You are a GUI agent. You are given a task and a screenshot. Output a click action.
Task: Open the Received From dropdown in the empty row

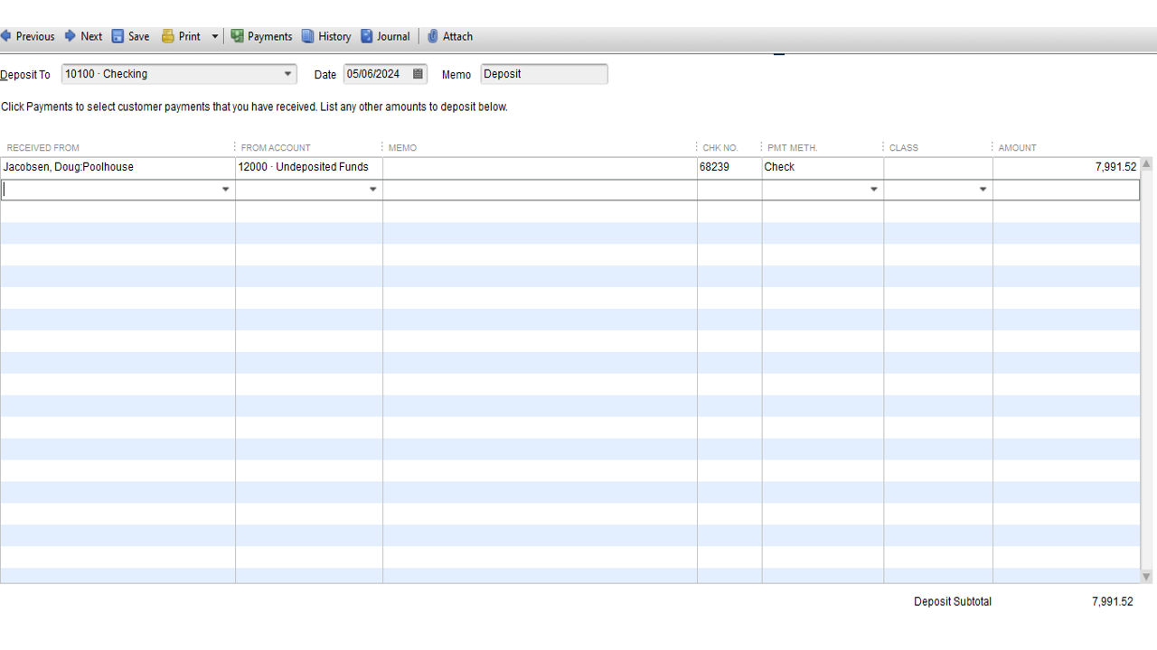[225, 189]
